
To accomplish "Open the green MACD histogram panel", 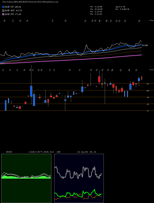I will coord(26,178).
